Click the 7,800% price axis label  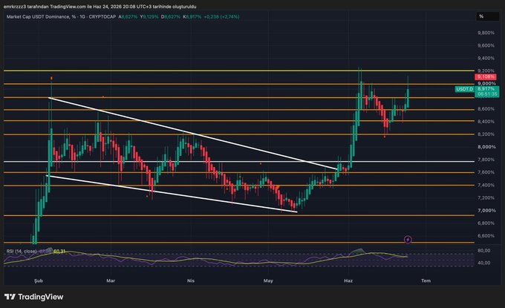(486, 160)
